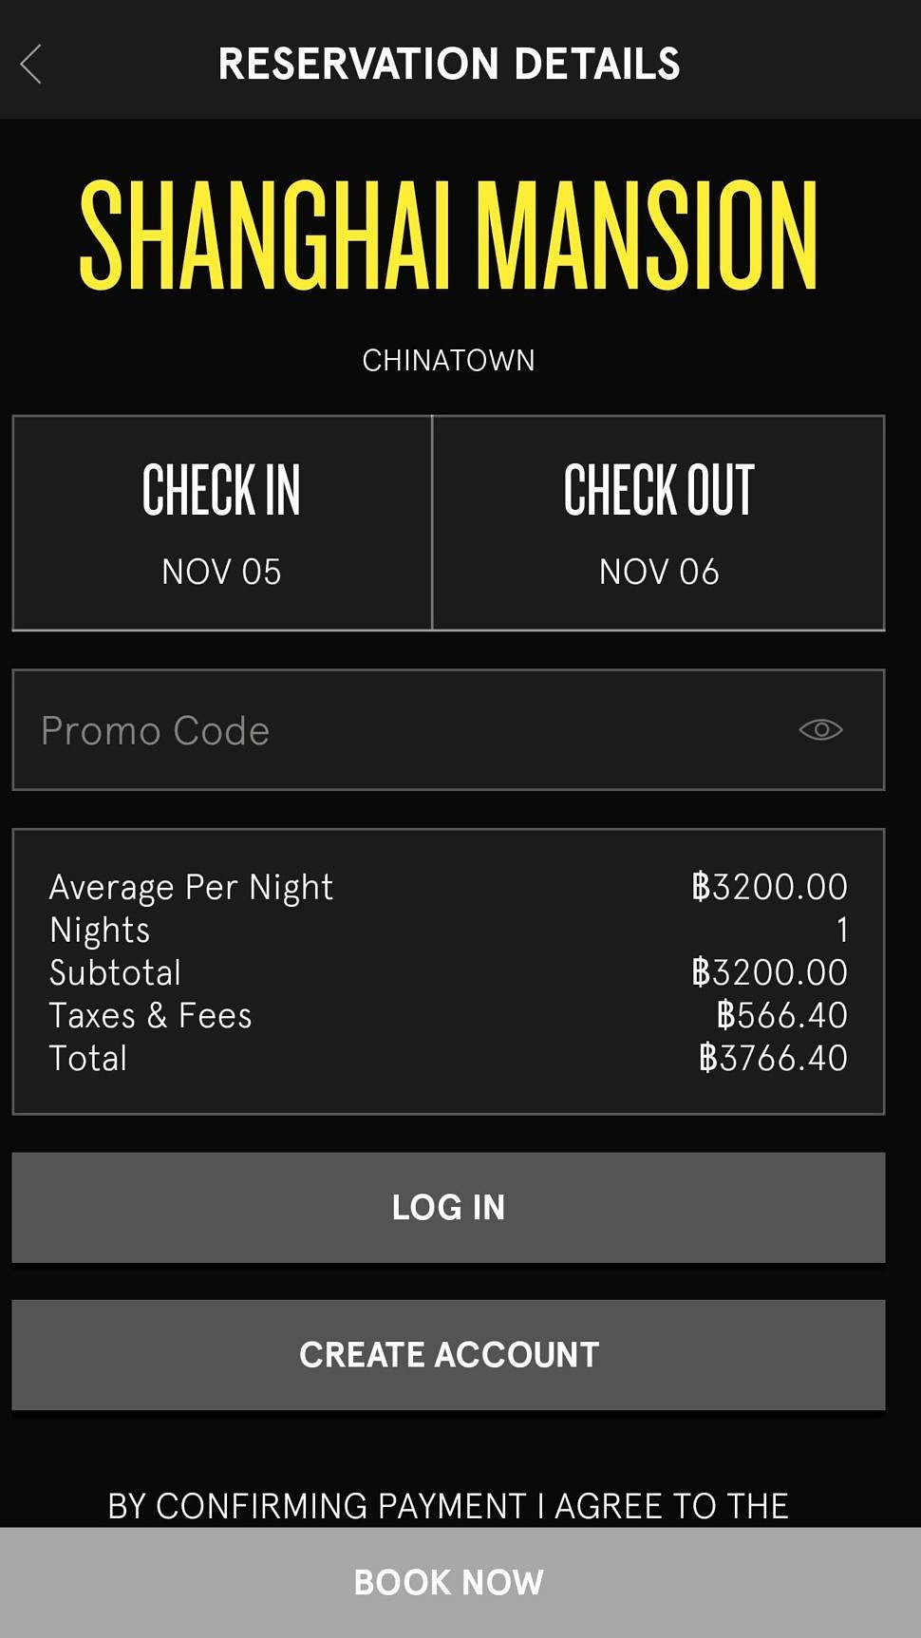
Task: Tap the LOG IN button
Action: [448, 1207]
